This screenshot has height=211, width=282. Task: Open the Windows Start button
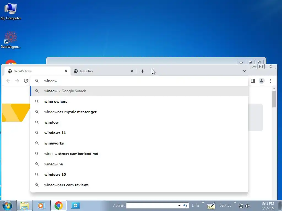(x=7, y=206)
